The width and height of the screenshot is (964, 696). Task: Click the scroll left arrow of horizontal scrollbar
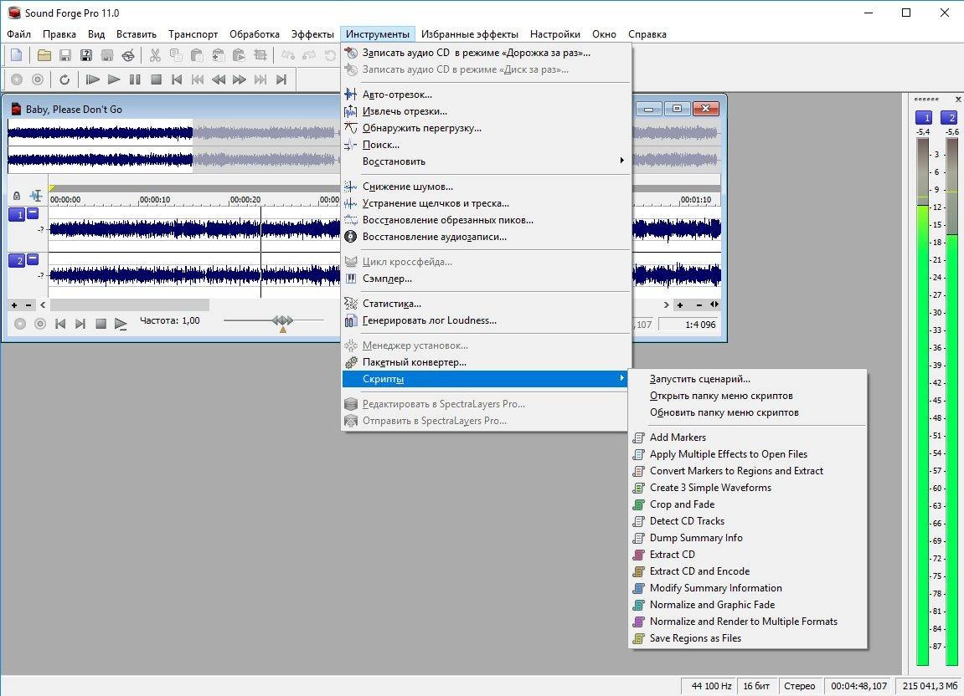pyautogui.click(x=43, y=304)
